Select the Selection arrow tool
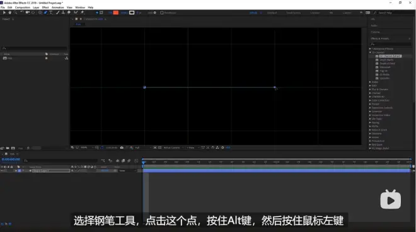 pyautogui.click(x=4, y=13)
